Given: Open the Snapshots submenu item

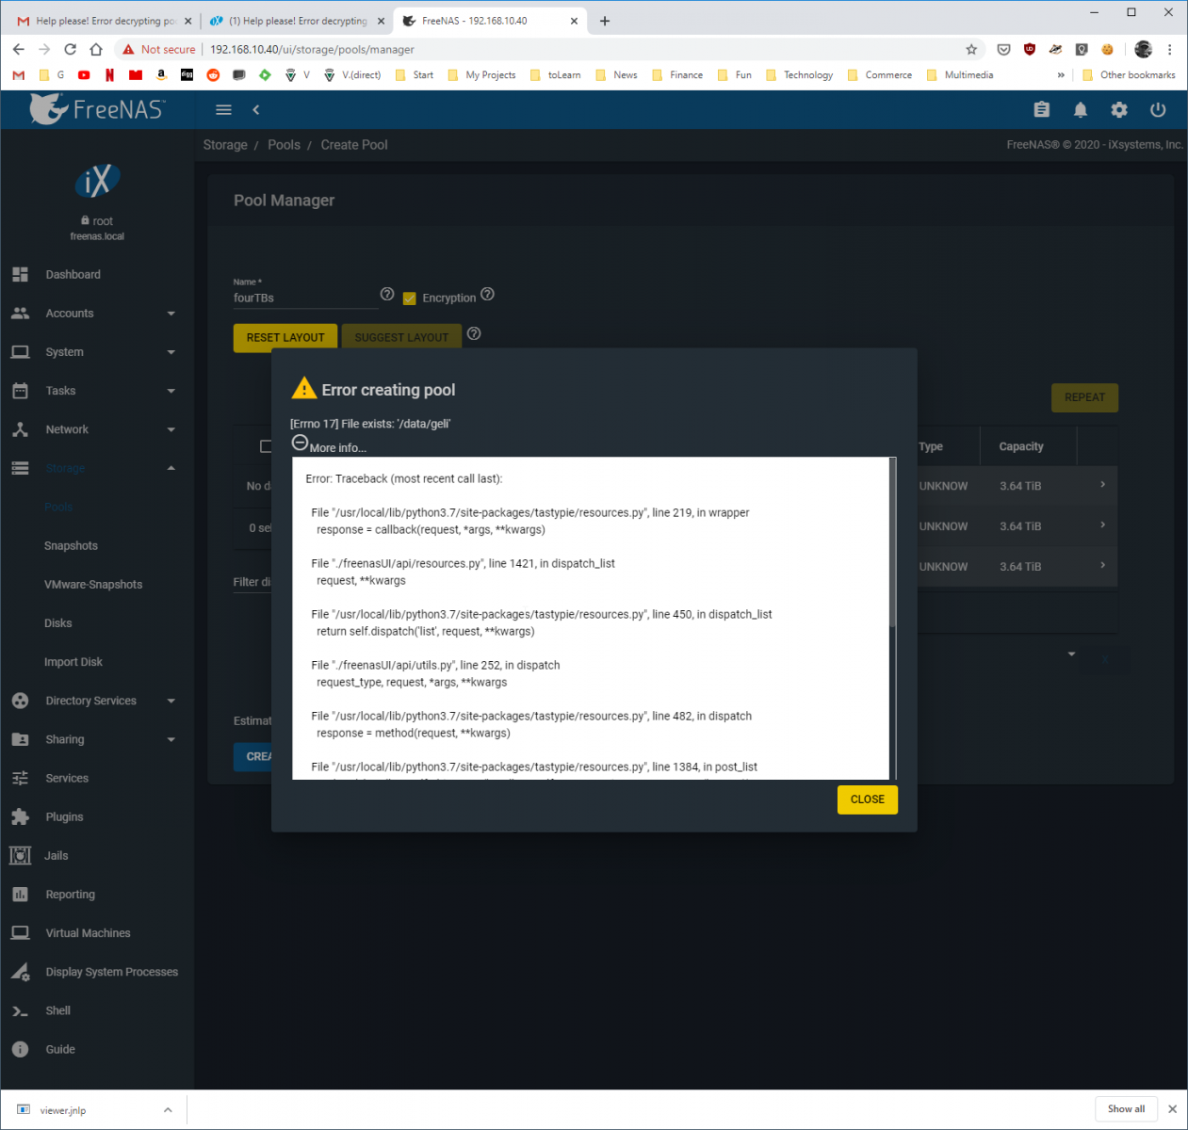Looking at the screenshot, I should [71, 545].
